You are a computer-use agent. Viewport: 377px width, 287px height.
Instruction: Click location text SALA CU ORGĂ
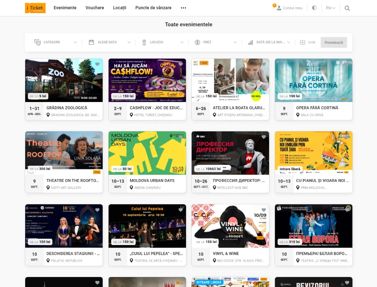click(312, 115)
